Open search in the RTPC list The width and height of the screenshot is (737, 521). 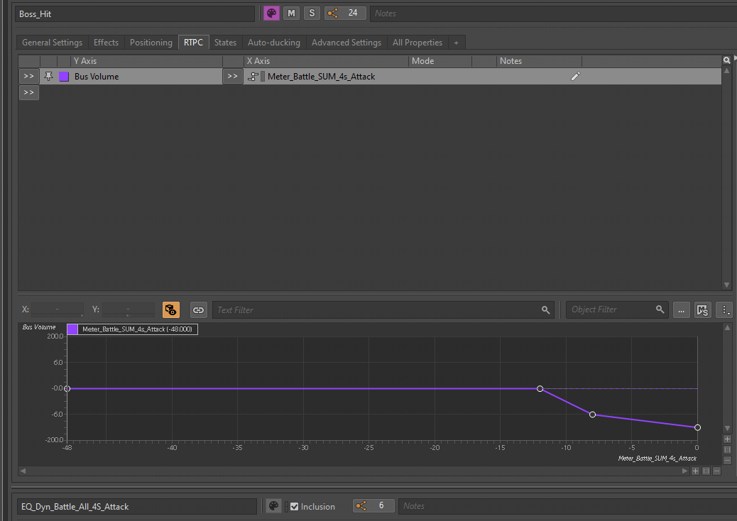click(726, 60)
